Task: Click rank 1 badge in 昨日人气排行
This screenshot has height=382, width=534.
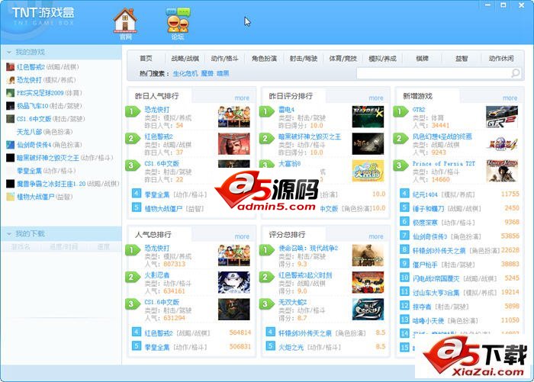Action: coord(133,111)
